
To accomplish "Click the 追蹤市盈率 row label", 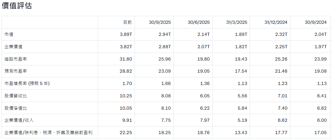I will [x=16, y=59].
